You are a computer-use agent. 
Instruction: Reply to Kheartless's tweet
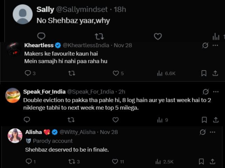[x=28, y=73]
